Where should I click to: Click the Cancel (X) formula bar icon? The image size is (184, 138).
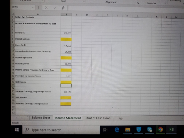46,8
